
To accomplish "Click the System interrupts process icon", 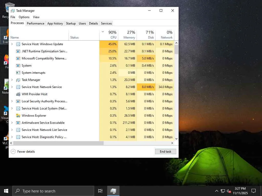I will pos(18,73).
